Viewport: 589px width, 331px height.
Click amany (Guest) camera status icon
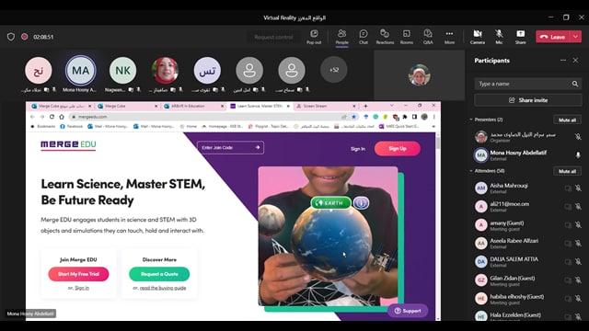pyautogui.click(x=568, y=224)
